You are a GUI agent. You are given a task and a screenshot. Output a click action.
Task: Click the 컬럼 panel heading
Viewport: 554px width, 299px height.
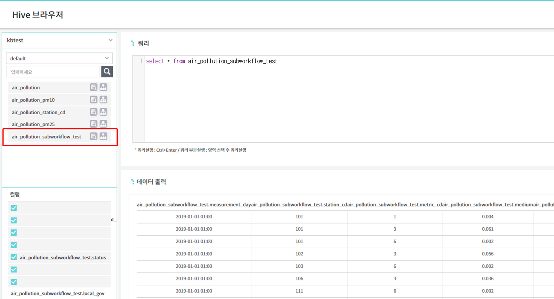[15, 195]
